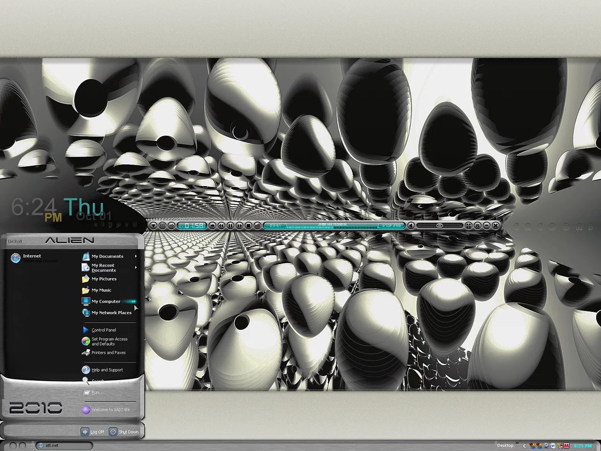Open the equalizer bars icon in player
This screenshot has height=451, width=601.
click(257, 225)
